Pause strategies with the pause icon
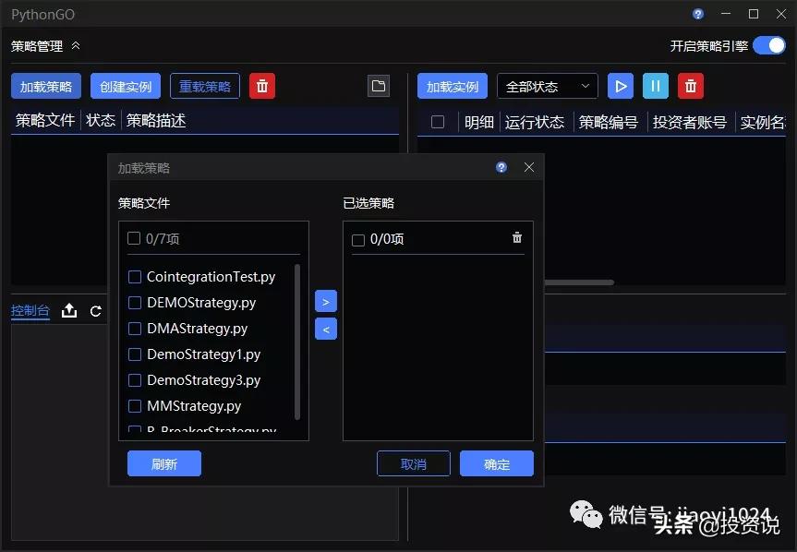797x552 pixels. pos(656,85)
